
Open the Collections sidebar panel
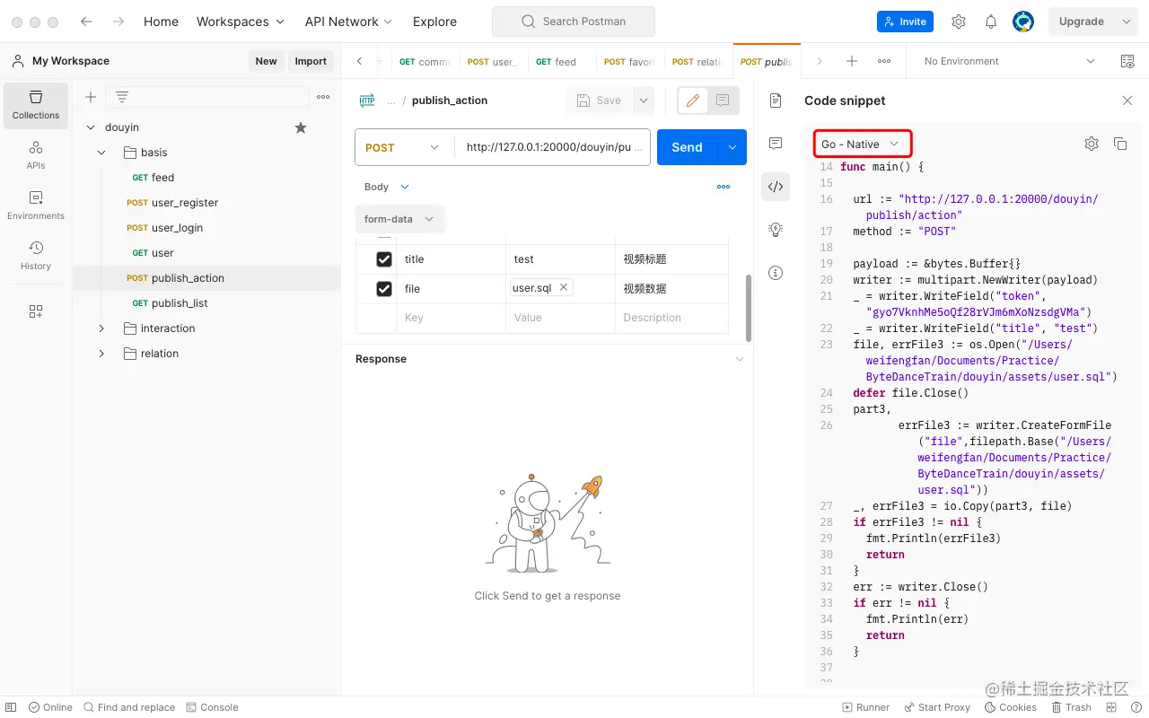pyautogui.click(x=36, y=105)
